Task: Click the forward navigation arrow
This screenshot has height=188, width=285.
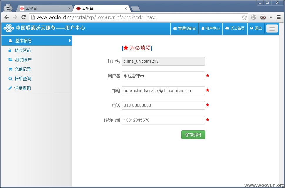Action: (x=15, y=17)
